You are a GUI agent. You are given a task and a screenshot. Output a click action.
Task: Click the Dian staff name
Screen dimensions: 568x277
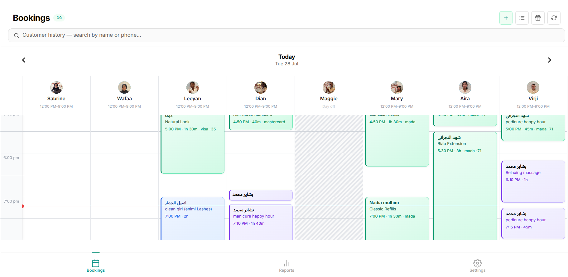pyautogui.click(x=261, y=99)
